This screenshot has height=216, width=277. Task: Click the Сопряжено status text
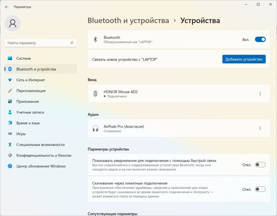112,131
